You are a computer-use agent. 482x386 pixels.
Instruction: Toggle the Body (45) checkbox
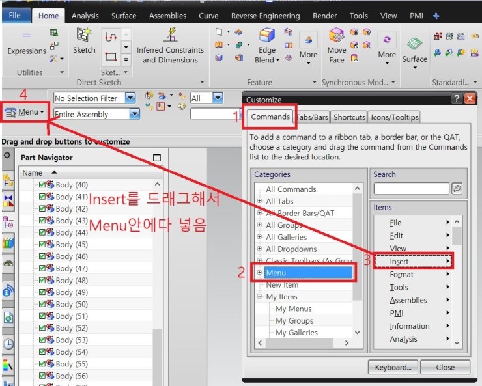[x=42, y=245]
